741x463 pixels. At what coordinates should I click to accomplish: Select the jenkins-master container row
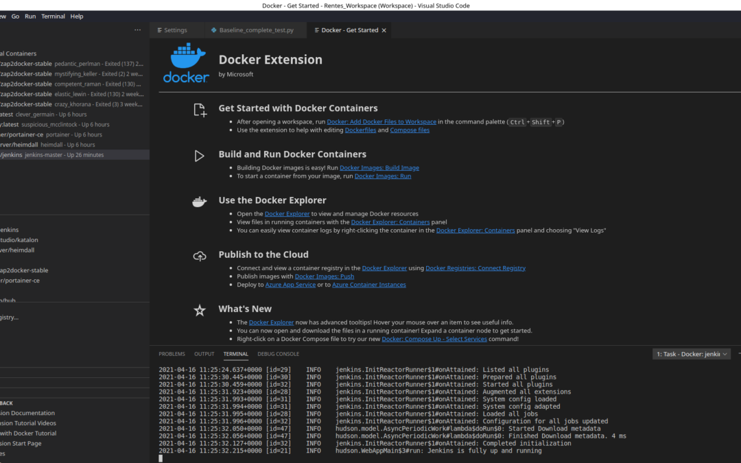(75, 155)
